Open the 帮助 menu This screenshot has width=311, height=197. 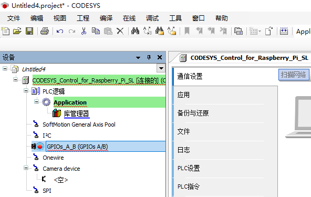pos(222,18)
